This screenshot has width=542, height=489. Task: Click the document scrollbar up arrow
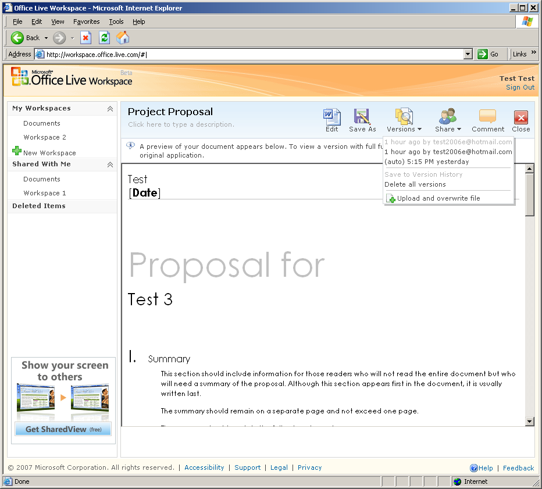click(x=530, y=169)
